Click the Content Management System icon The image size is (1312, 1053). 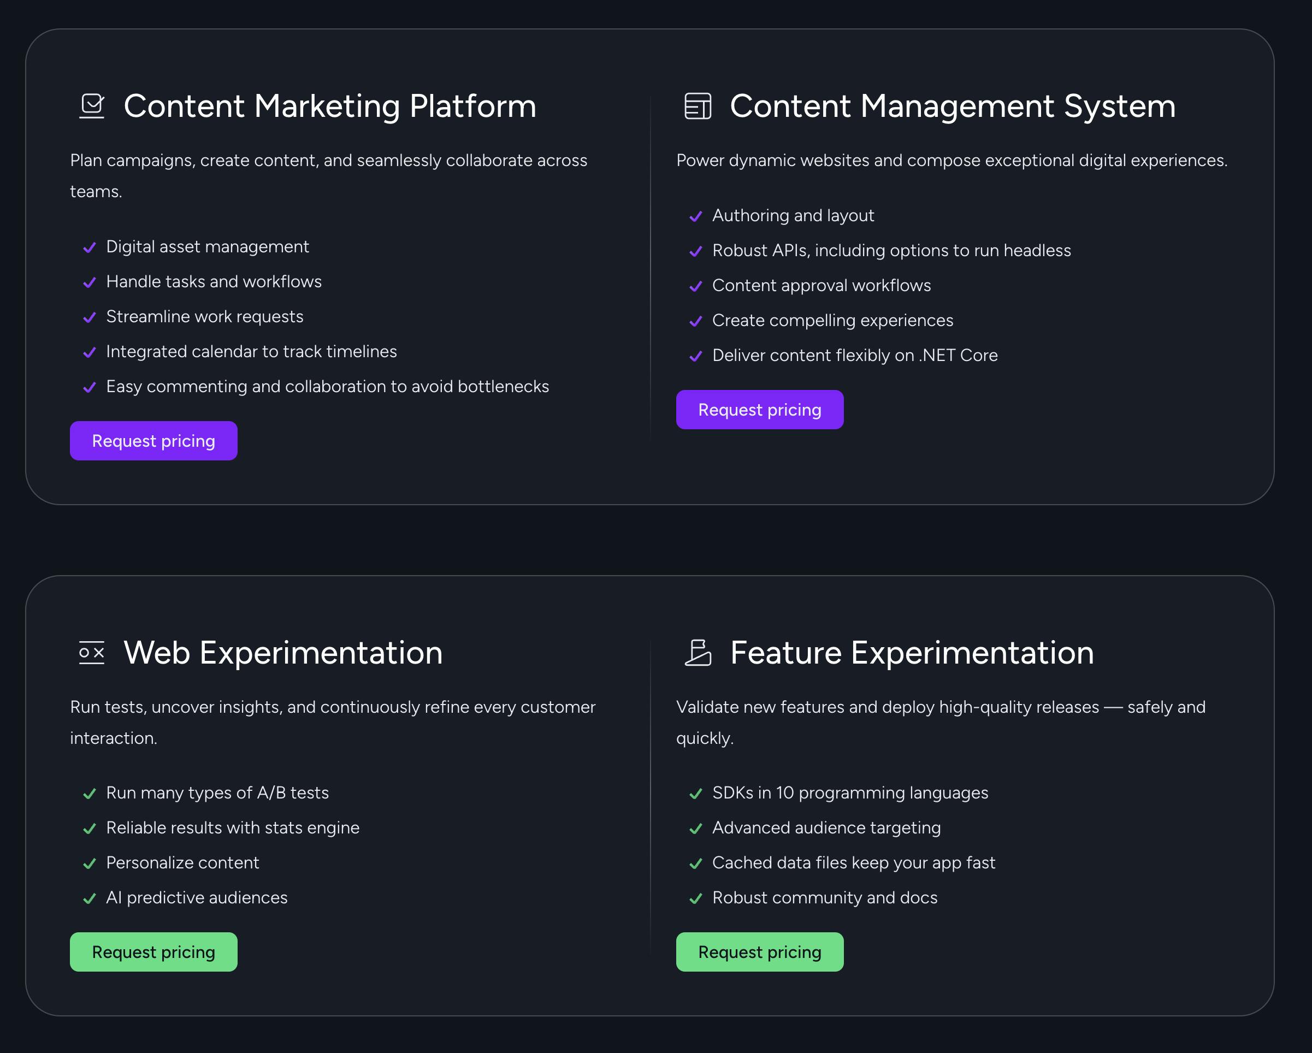tap(698, 106)
